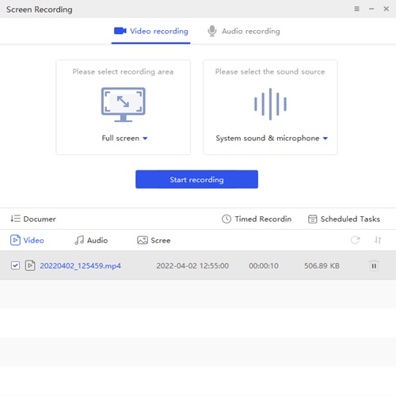The image size is (396, 396).
Task: Switch to the Audio recording tab
Action: pyautogui.click(x=243, y=31)
